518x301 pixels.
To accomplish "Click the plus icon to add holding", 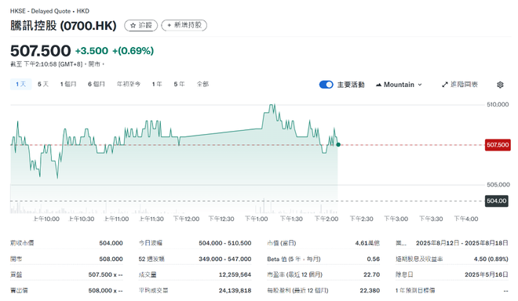I will pyautogui.click(x=170, y=25).
